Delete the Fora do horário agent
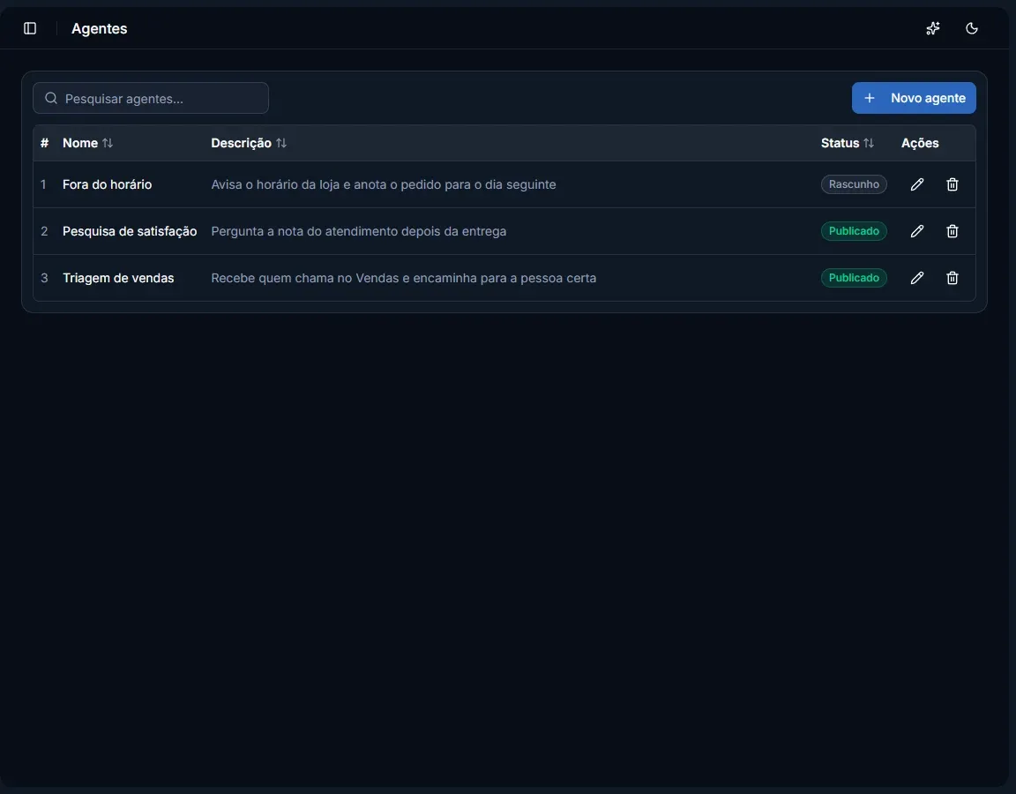This screenshot has width=1016, height=794. pyautogui.click(x=952, y=184)
